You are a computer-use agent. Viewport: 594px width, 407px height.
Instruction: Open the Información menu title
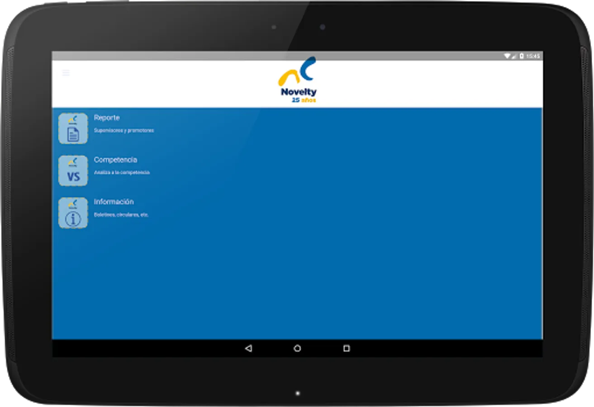[x=114, y=202]
